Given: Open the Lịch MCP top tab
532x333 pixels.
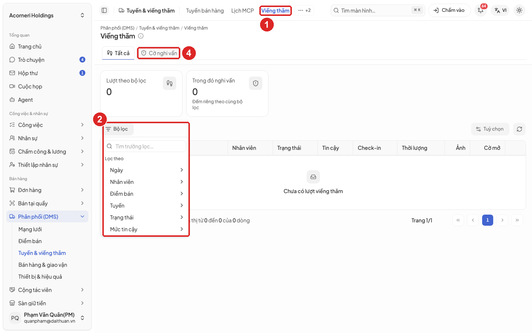Looking at the screenshot, I should tap(242, 11).
